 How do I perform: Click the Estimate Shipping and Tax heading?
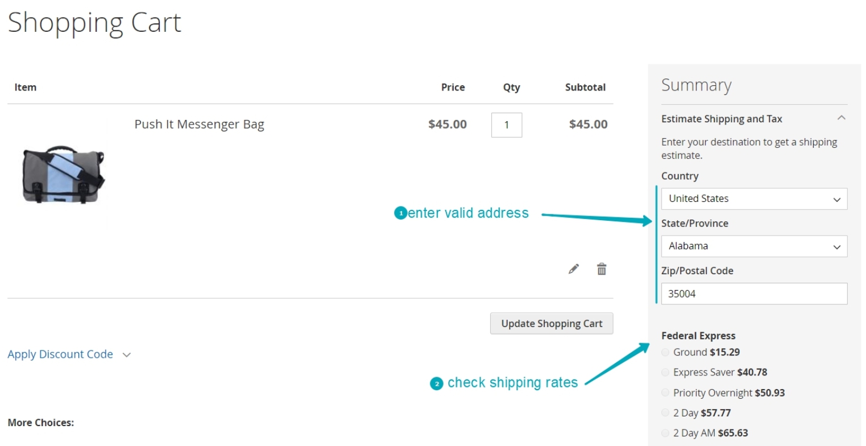722,119
